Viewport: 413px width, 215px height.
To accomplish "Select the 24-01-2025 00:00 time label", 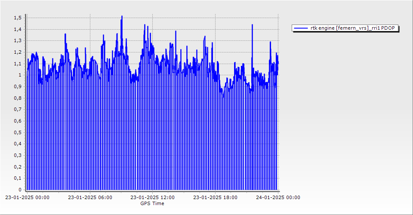I will pyautogui.click(x=278, y=198).
